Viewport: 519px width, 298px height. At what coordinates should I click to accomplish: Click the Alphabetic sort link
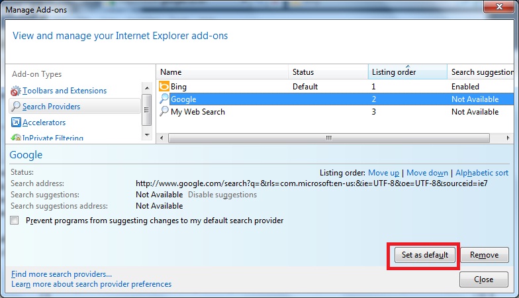482,173
